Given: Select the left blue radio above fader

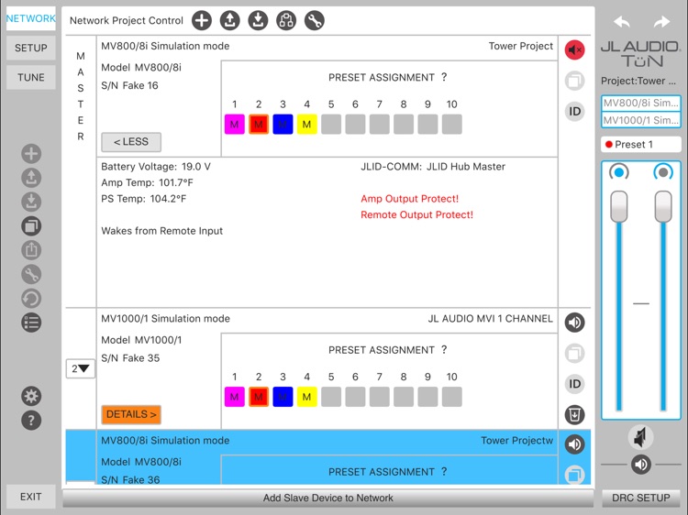Looking at the screenshot, I should 618,172.
